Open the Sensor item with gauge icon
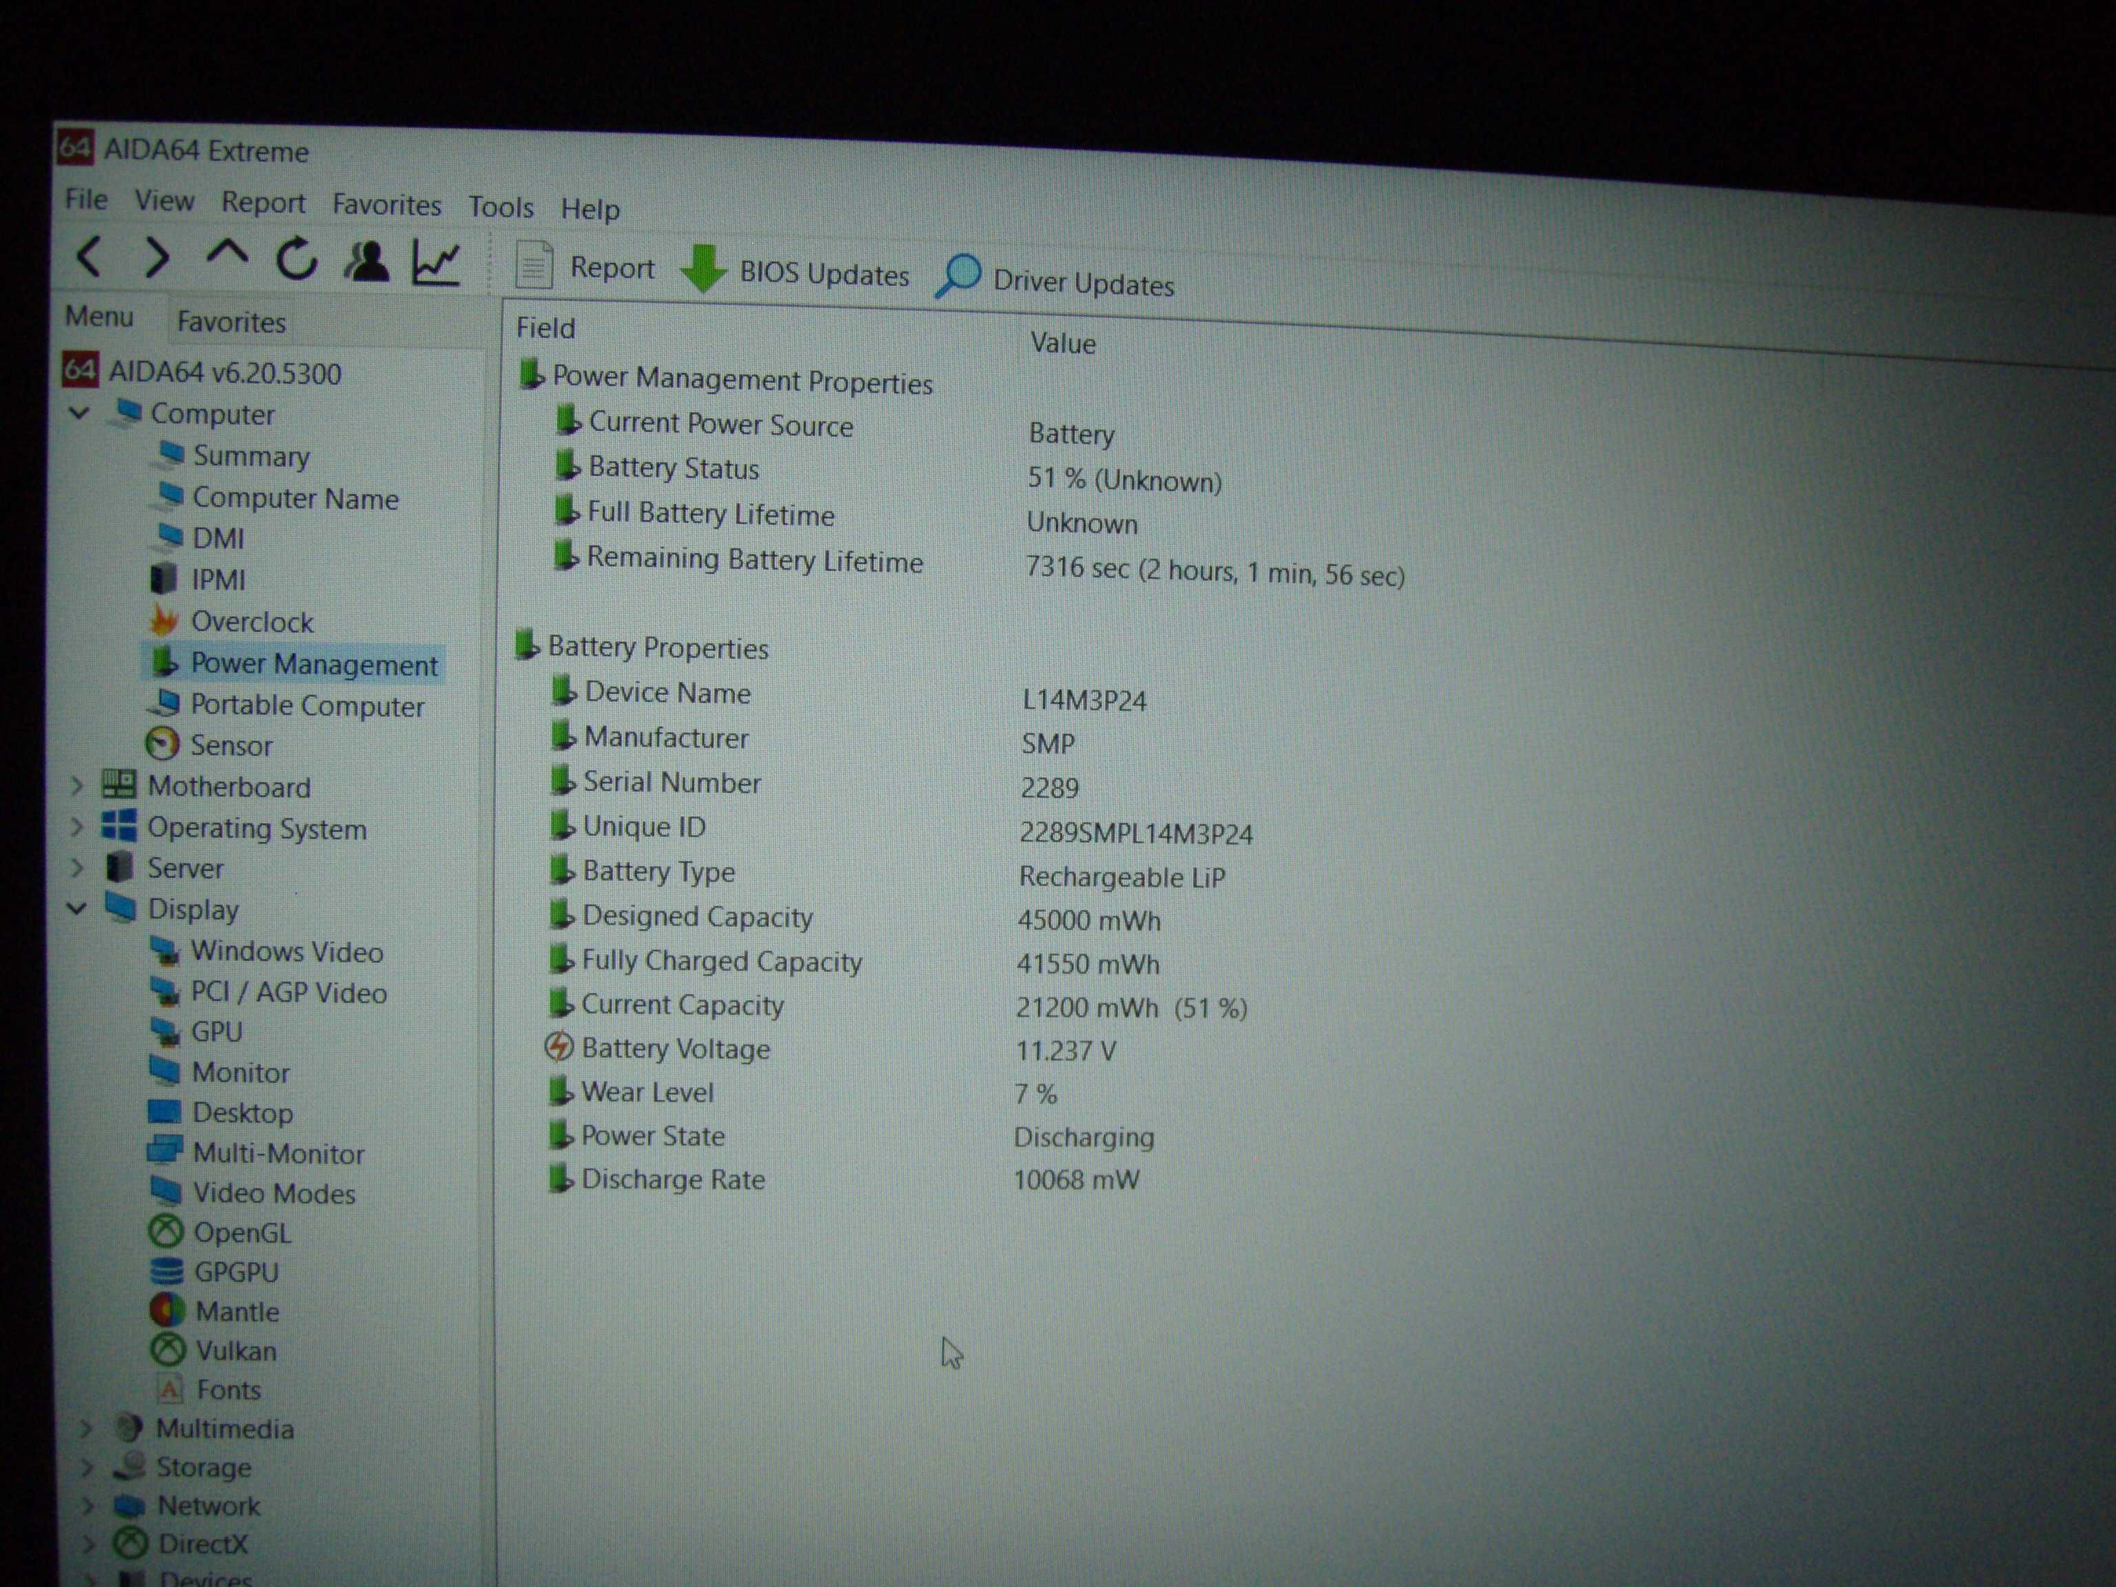This screenshot has width=2116, height=1587. point(209,744)
